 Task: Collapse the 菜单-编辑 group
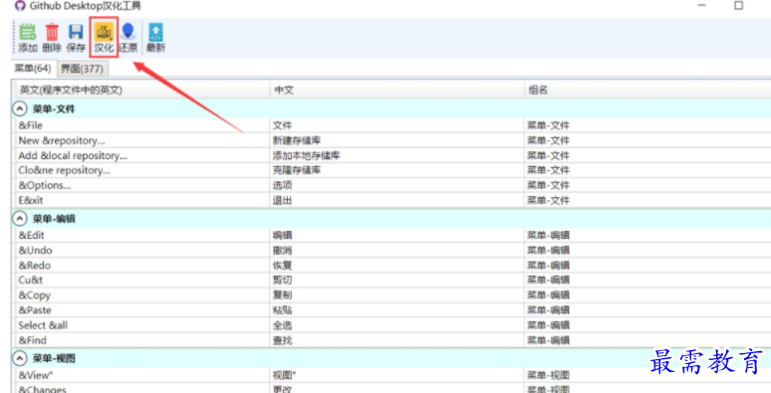click(19, 219)
